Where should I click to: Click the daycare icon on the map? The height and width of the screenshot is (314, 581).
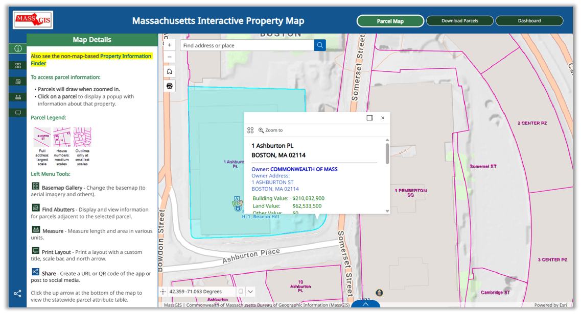[237, 203]
